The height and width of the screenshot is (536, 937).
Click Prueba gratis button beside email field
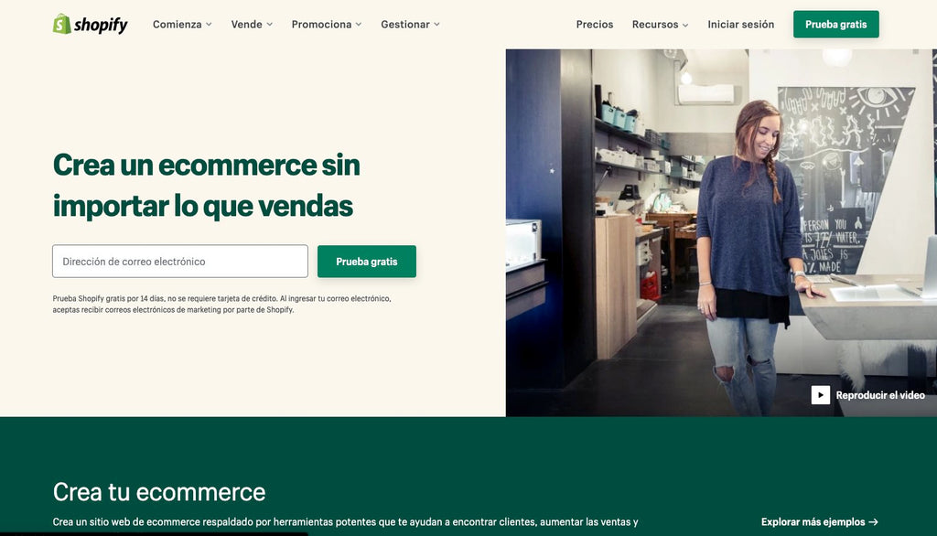pos(367,261)
